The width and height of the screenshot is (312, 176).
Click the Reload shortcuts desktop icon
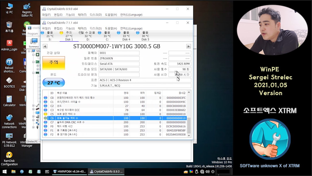[x=9, y=65]
